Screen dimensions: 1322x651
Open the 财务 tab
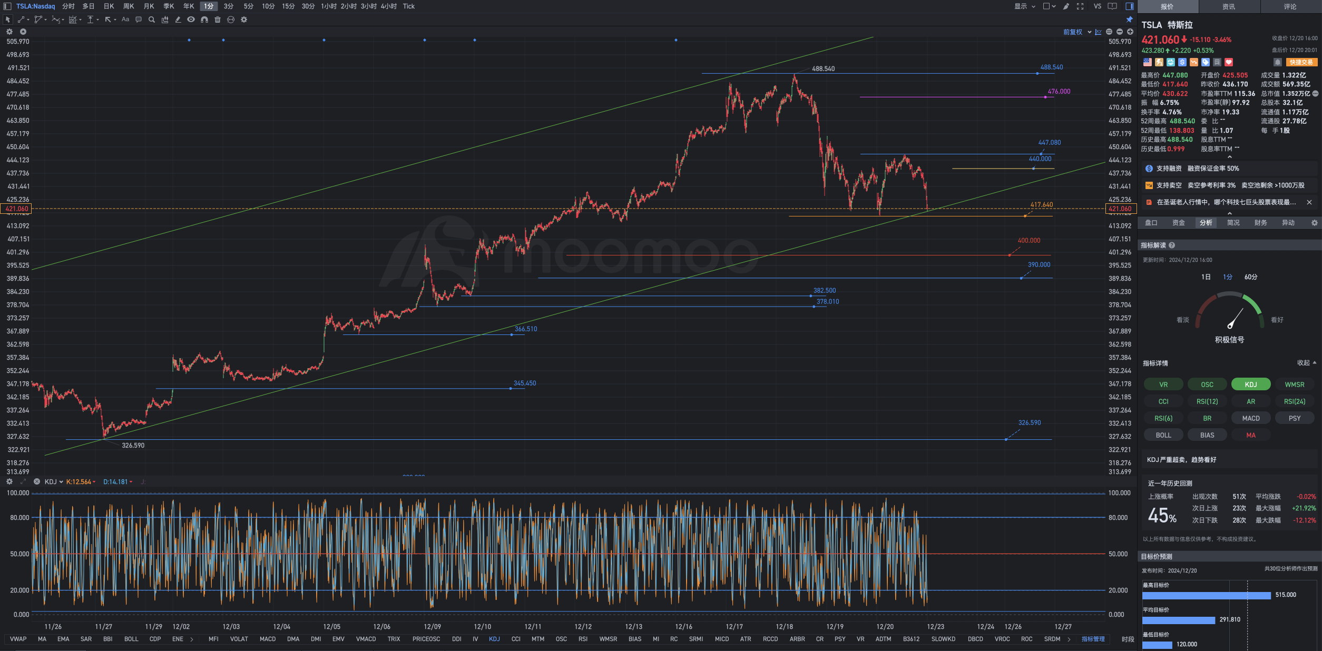(1261, 223)
